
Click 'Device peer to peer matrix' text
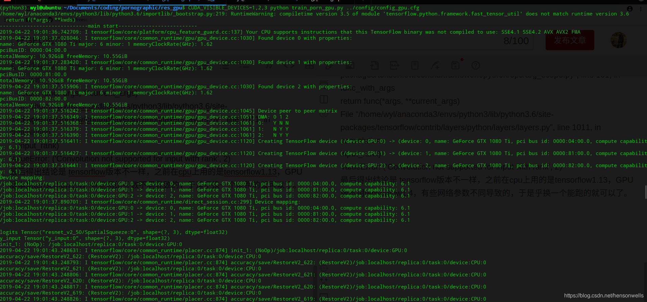click(x=297, y=111)
